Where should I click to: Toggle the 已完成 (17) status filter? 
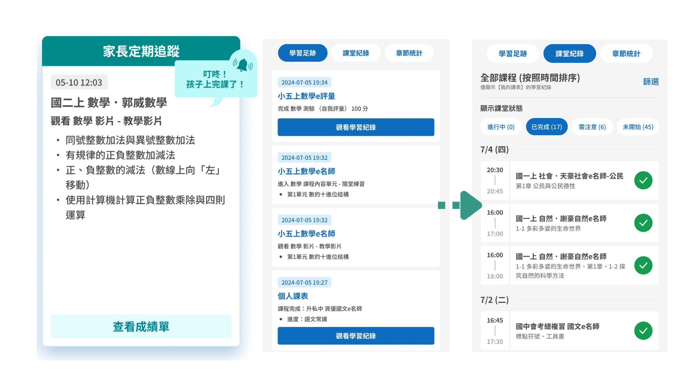[547, 127]
